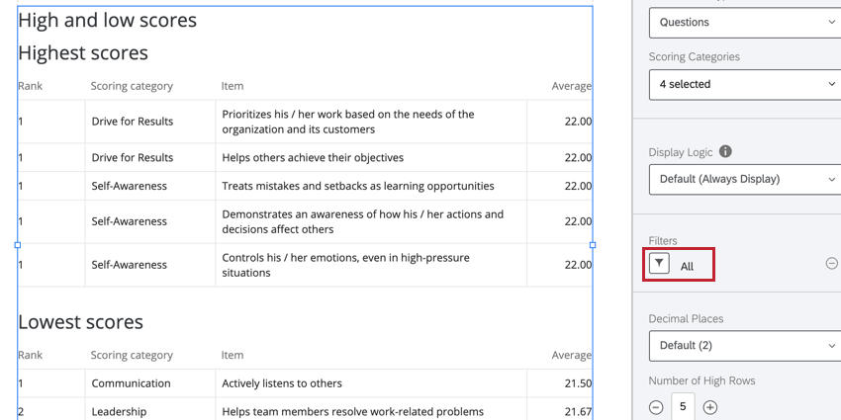Image resolution: width=841 pixels, height=420 pixels.
Task: Open the Decimal Places dropdown
Action: [x=745, y=345]
